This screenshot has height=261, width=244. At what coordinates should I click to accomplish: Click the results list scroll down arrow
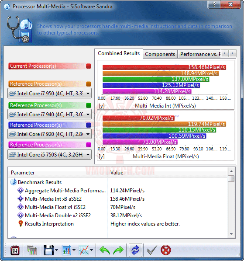231,234
